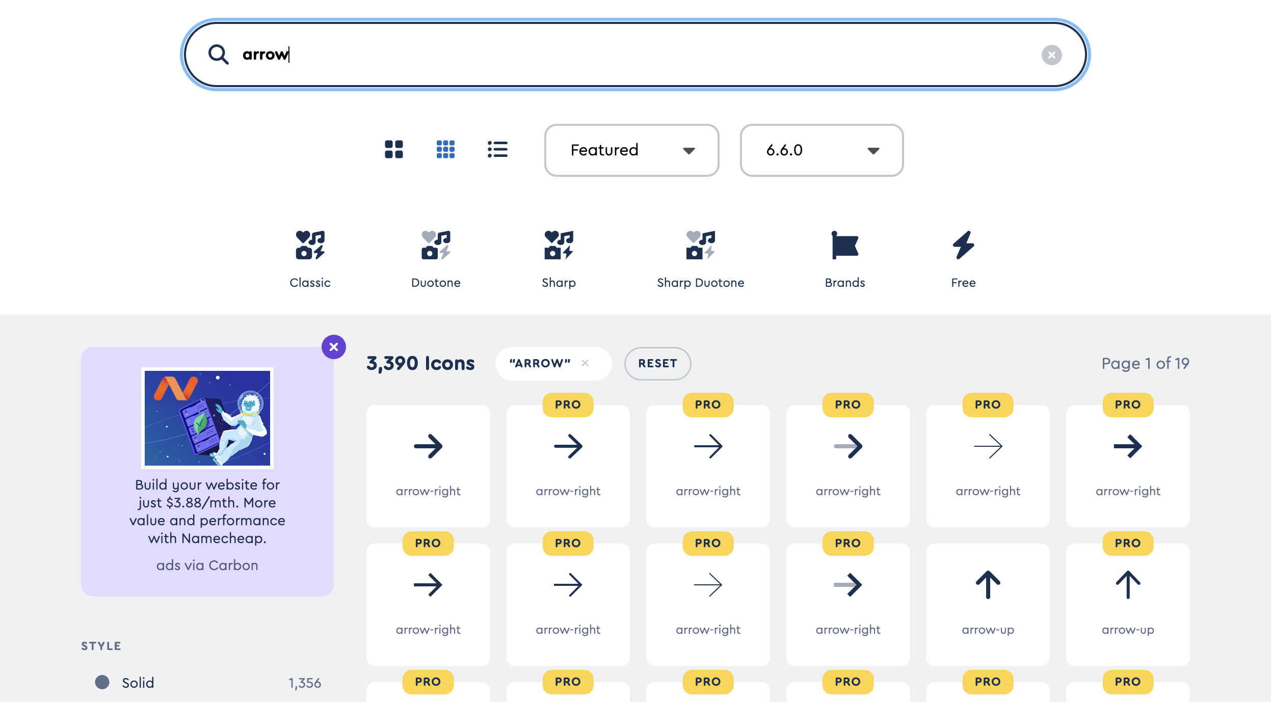The height and width of the screenshot is (702, 1271).
Task: Remove the "ARROW" filter chip
Action: point(585,363)
